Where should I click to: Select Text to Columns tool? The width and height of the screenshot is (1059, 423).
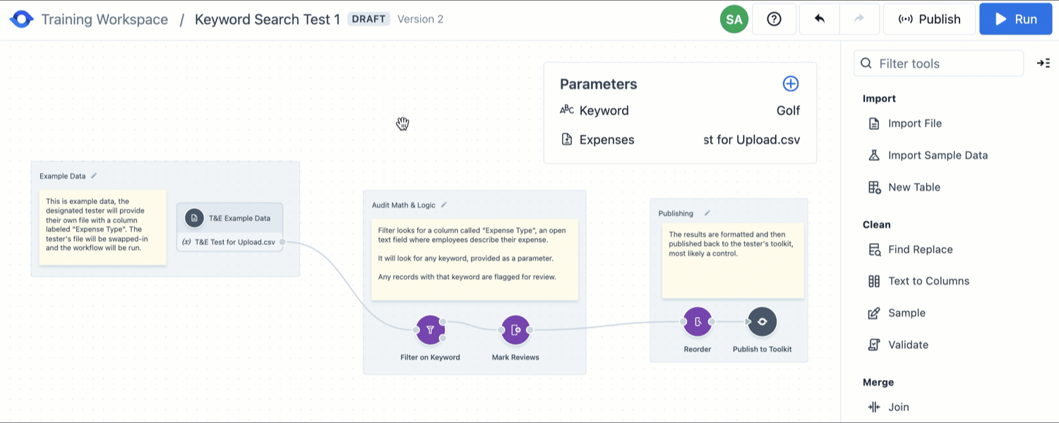[928, 281]
